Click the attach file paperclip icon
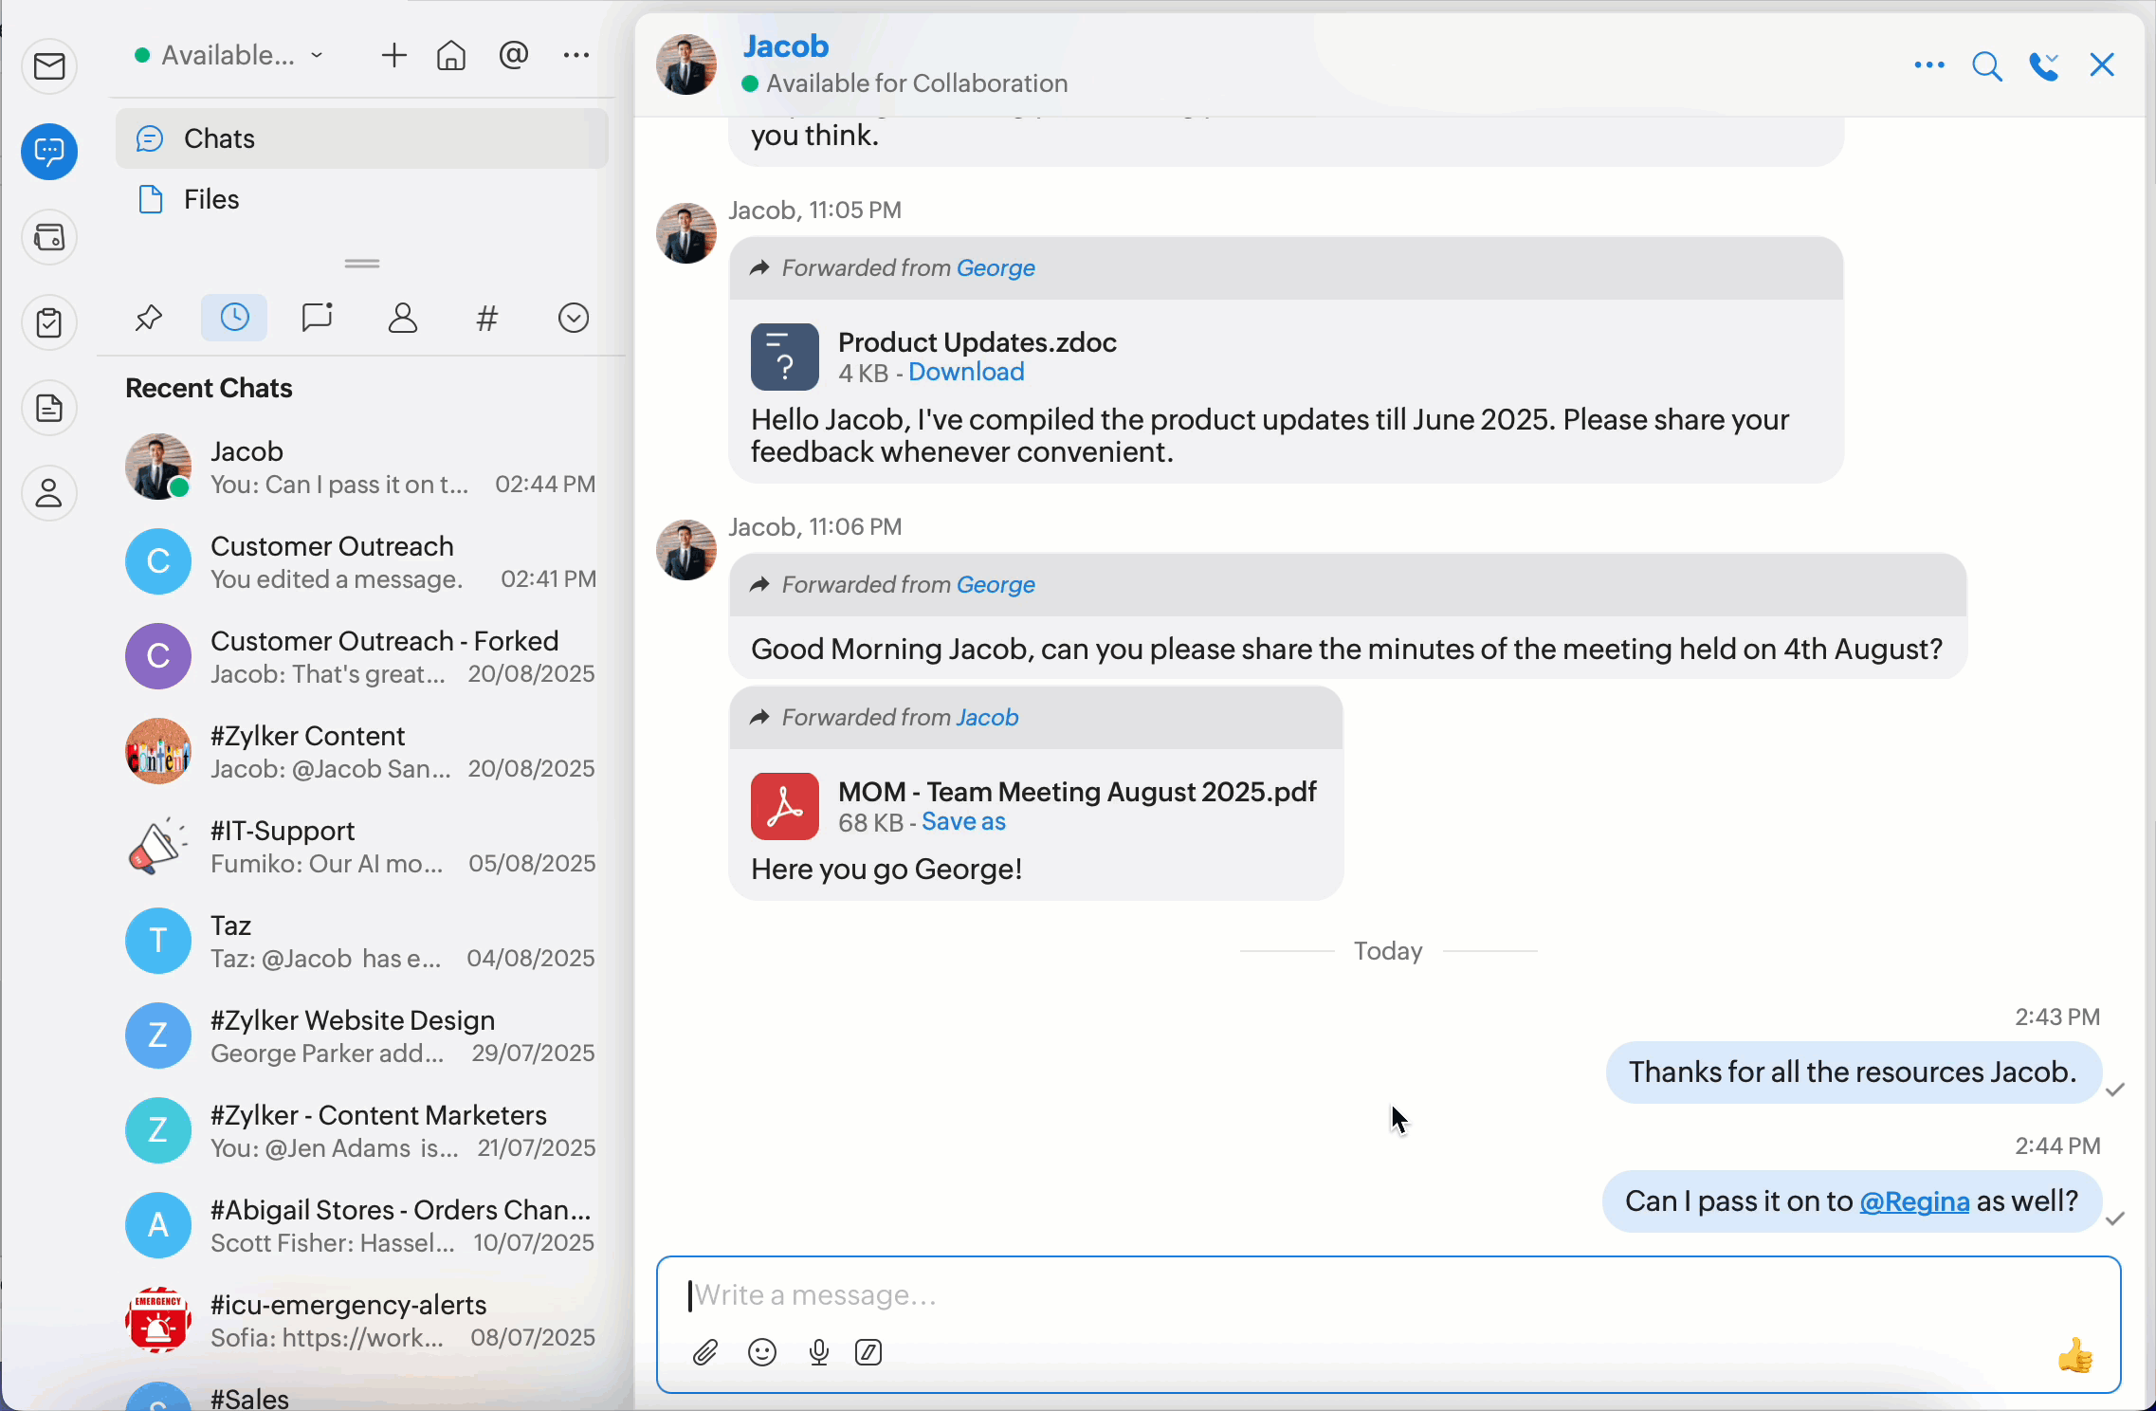Image resolution: width=2156 pixels, height=1411 pixels. tap(704, 1352)
